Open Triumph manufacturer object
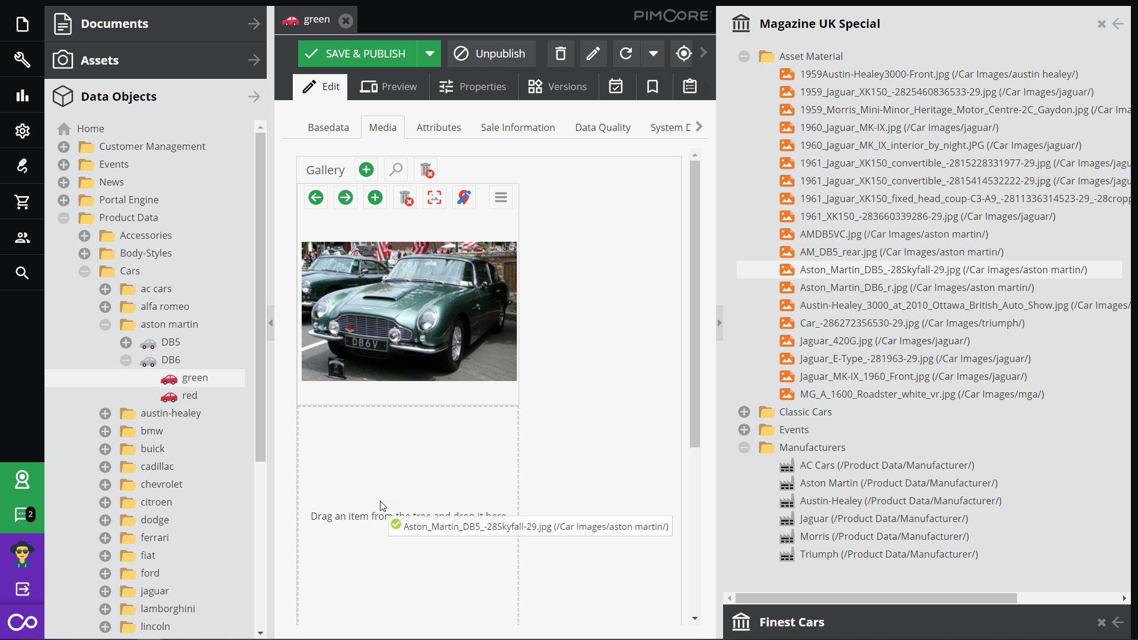The height and width of the screenshot is (640, 1138). click(x=888, y=554)
